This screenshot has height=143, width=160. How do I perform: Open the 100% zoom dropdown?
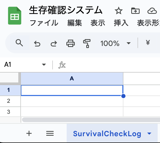tap(115, 43)
